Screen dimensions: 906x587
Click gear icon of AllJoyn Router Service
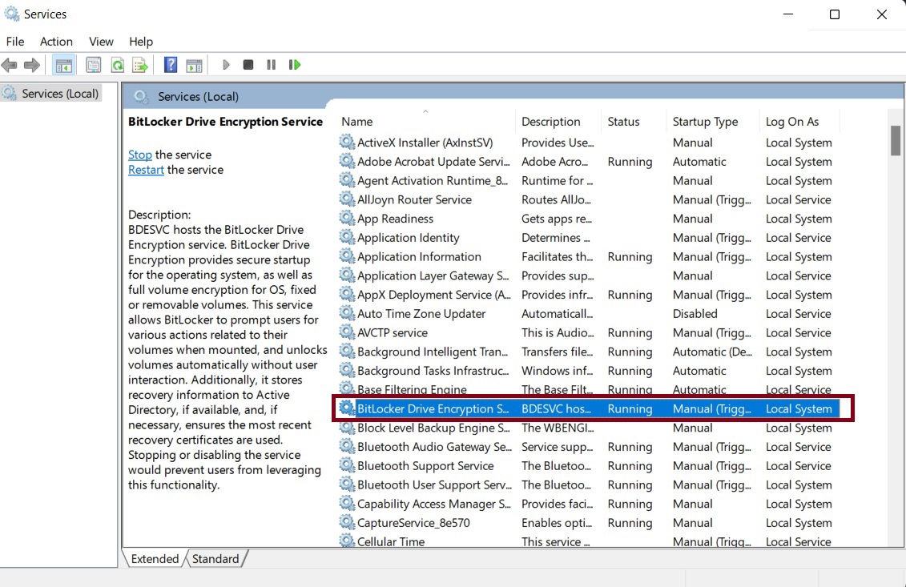pyautogui.click(x=347, y=199)
